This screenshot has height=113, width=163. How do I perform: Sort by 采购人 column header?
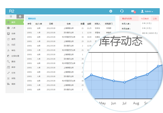click(x=98, y=24)
